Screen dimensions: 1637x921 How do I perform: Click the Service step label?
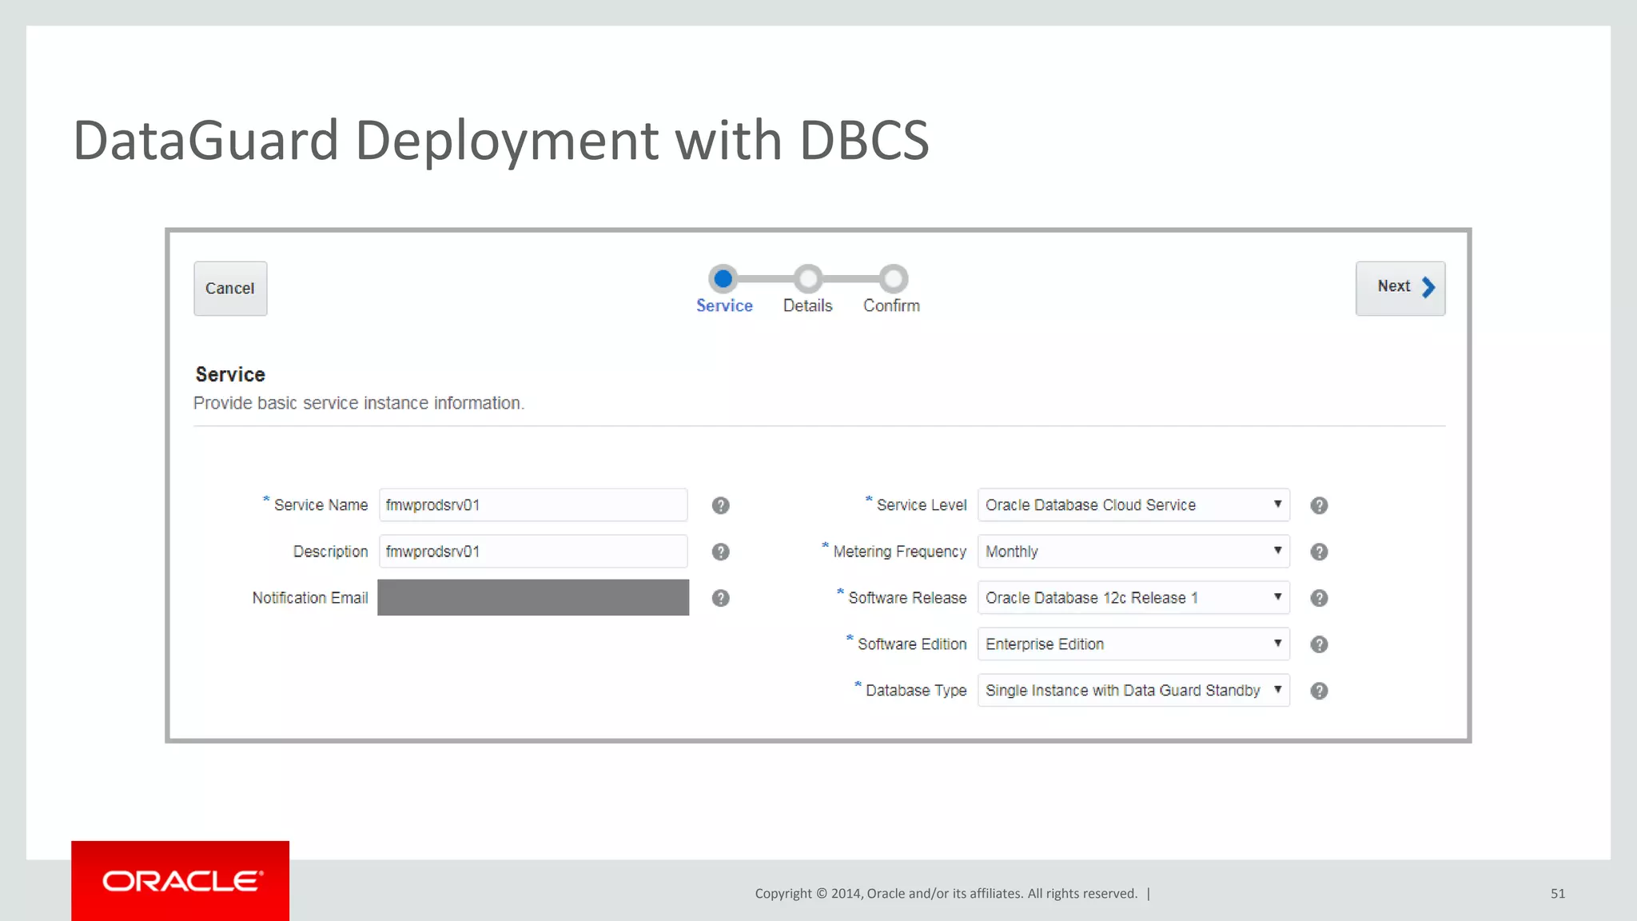click(724, 305)
